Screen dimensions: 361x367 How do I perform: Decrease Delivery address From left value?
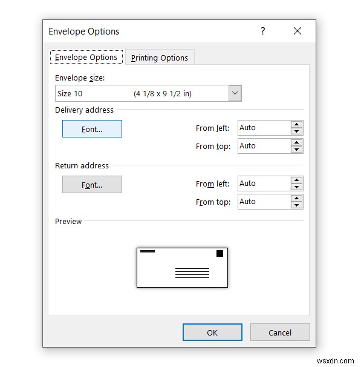point(297,131)
